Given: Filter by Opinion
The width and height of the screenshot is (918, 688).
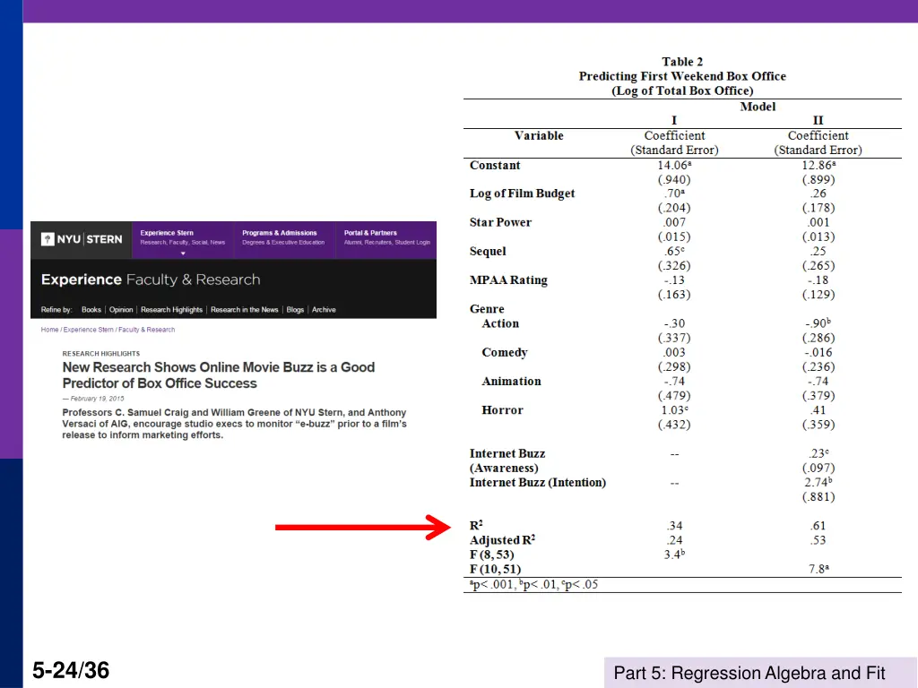Looking at the screenshot, I should coord(121,310).
